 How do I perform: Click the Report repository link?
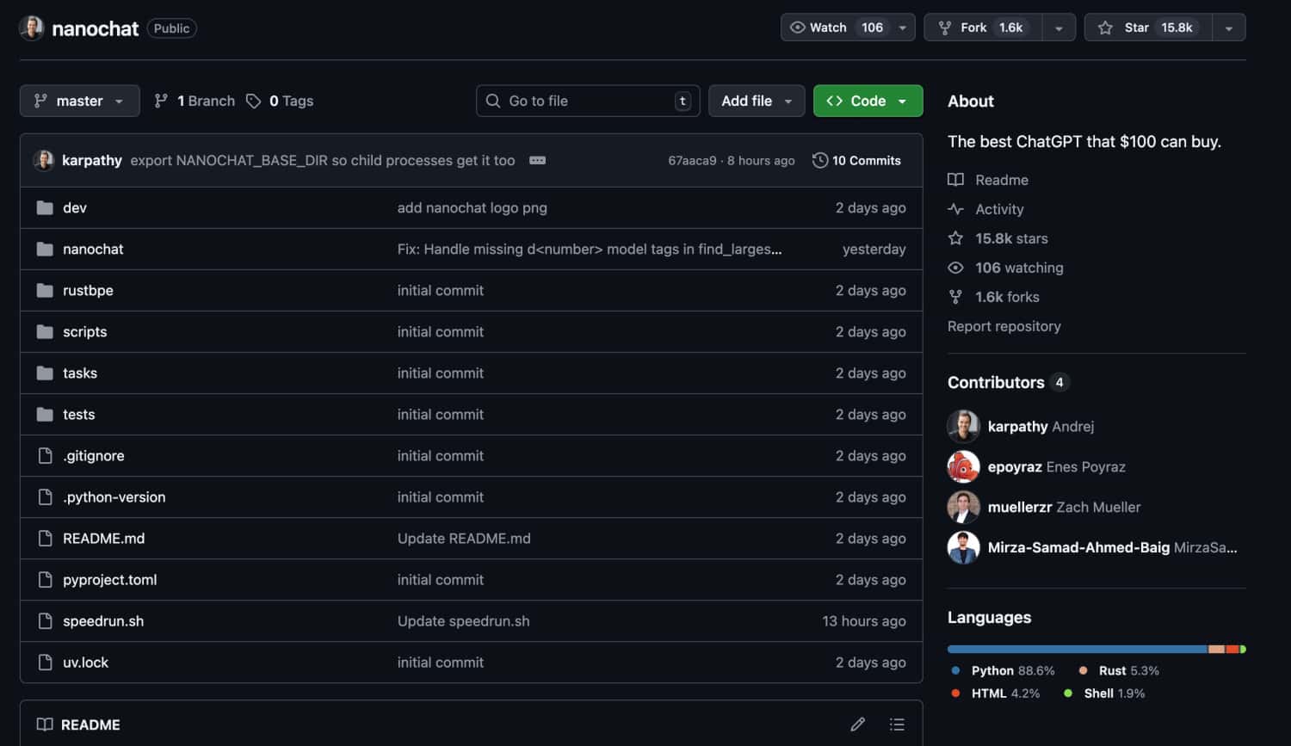[1004, 326]
